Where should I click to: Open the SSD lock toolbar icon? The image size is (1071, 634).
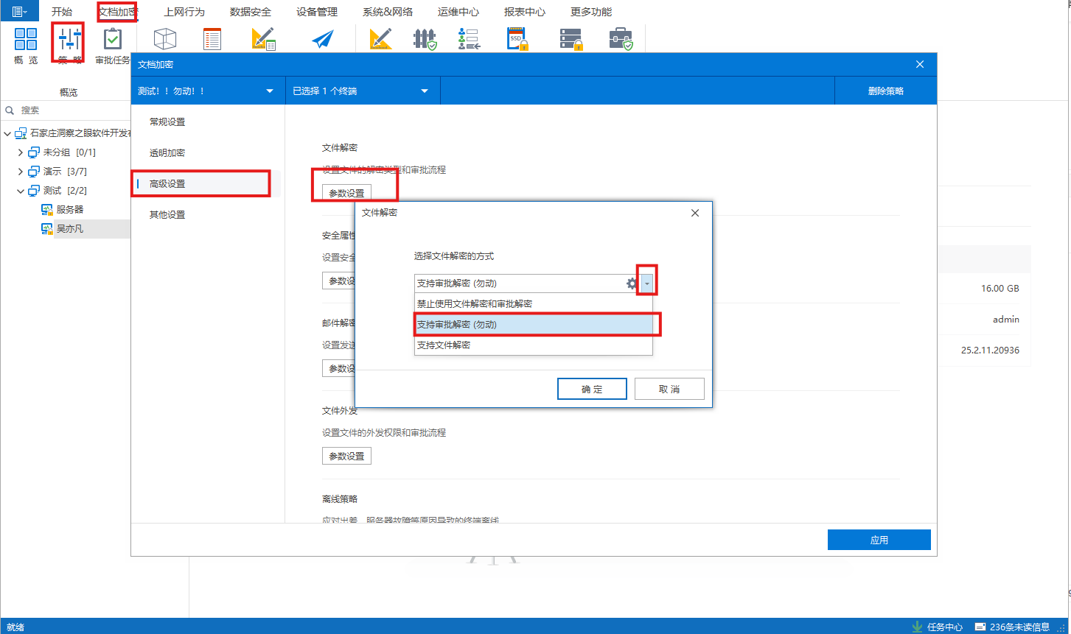[517, 38]
